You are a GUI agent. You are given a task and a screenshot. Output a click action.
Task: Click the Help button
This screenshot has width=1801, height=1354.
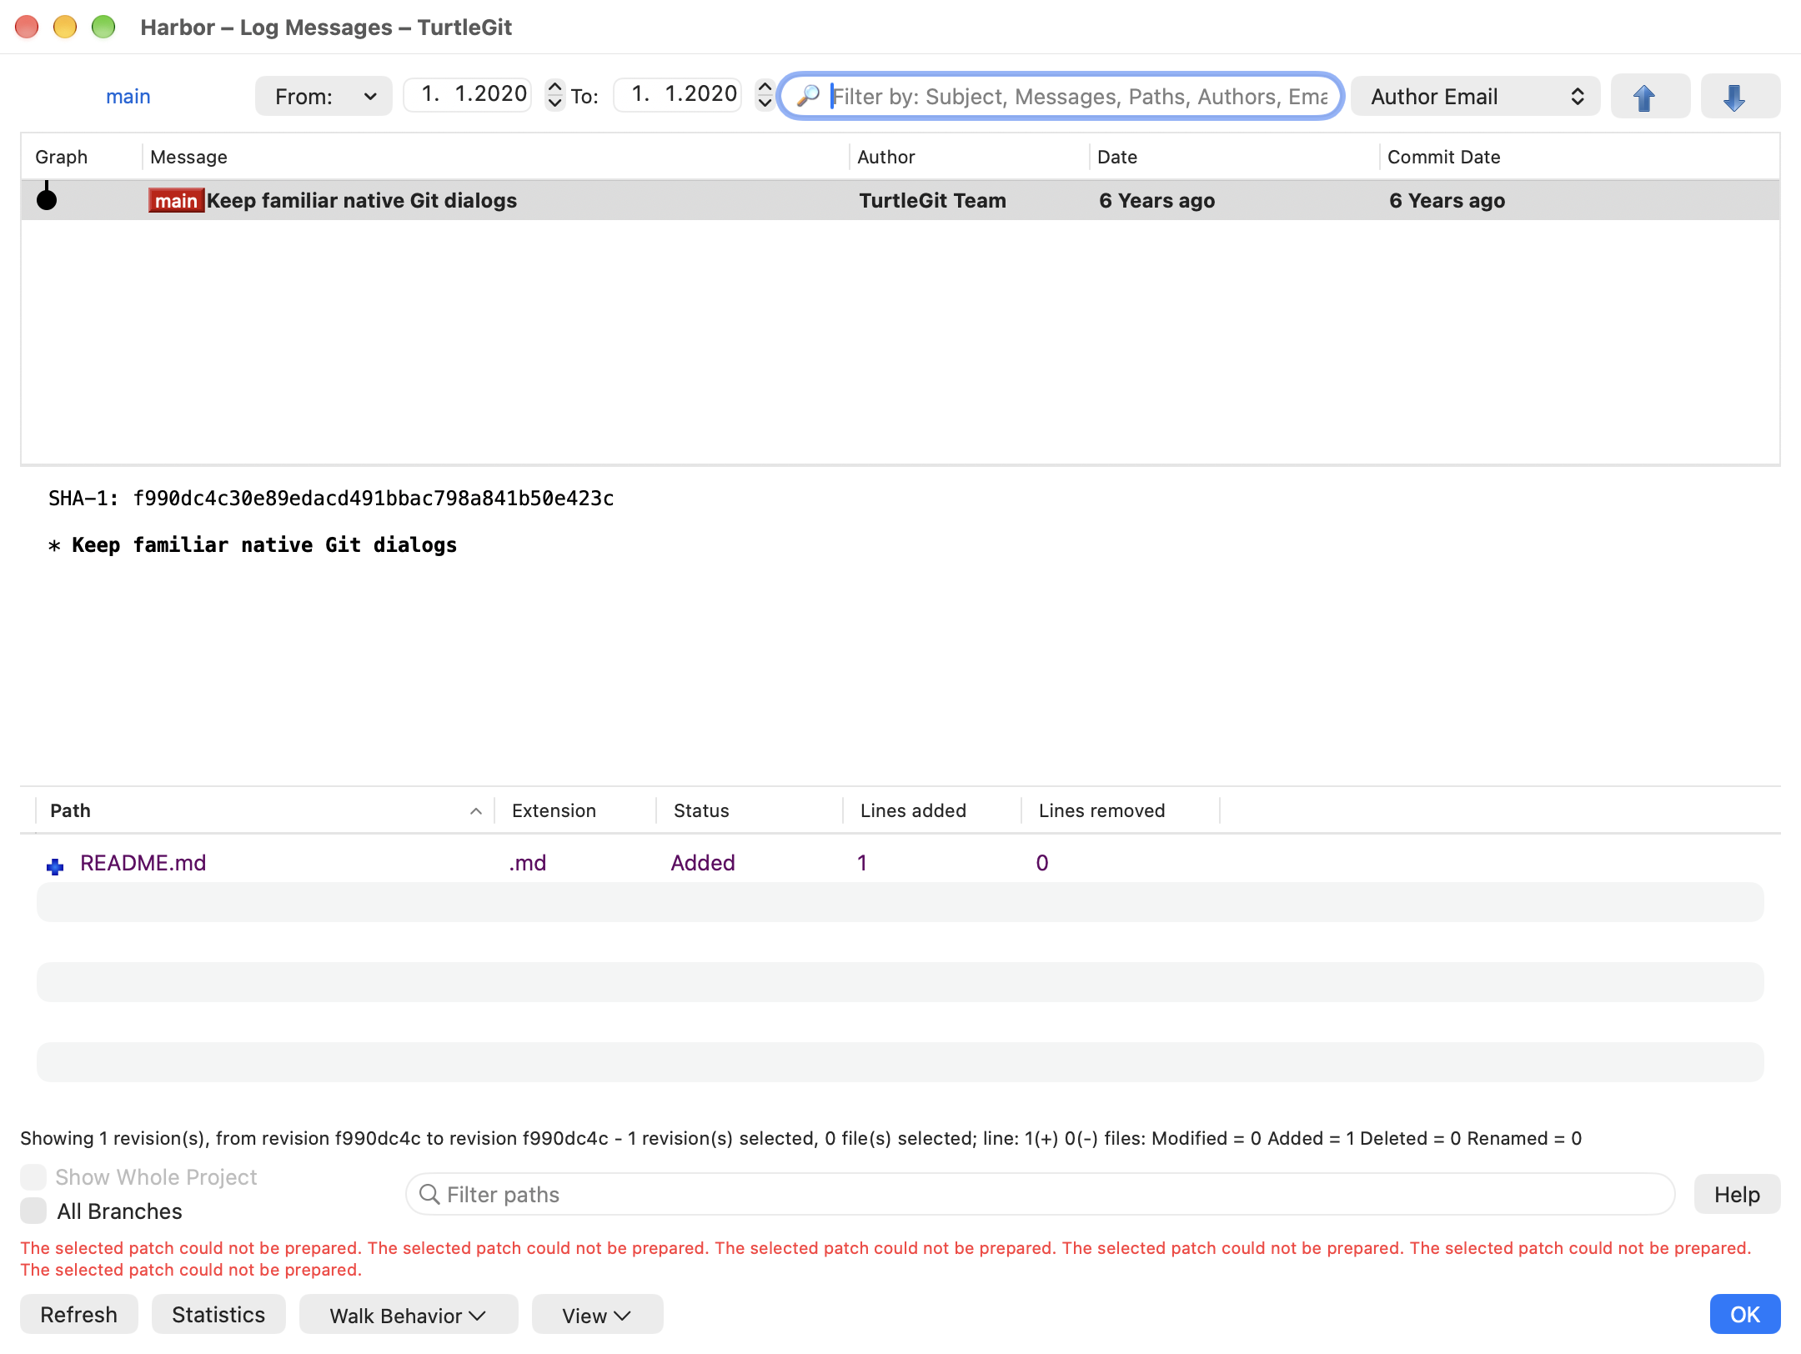[x=1737, y=1195]
